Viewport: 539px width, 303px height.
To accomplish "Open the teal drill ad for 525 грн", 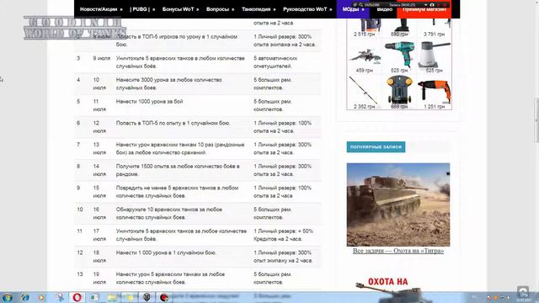I will coord(399,56).
